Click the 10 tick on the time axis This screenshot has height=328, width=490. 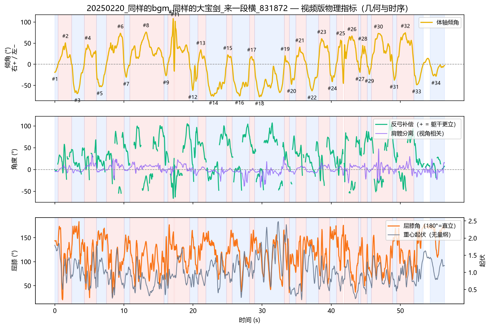click(124, 310)
